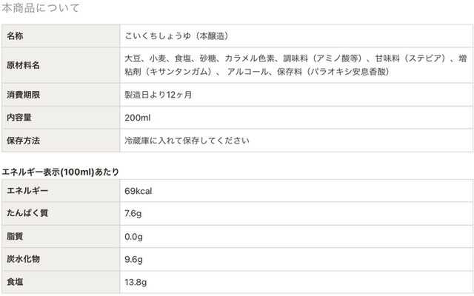474x296 pixels.
Task: Click the 製造日より12ヶ月 value
Action: click(x=161, y=95)
